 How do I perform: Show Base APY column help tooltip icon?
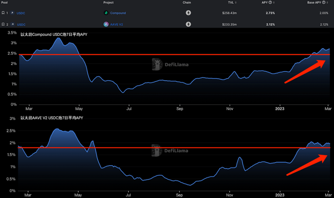tap(323, 2)
